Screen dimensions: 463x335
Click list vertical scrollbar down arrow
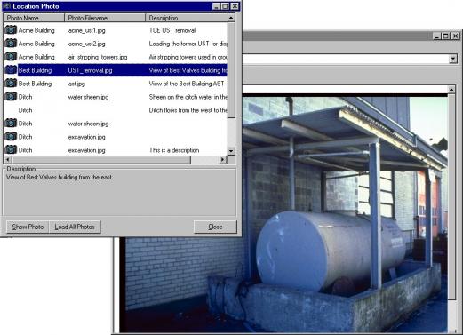pos(231,151)
